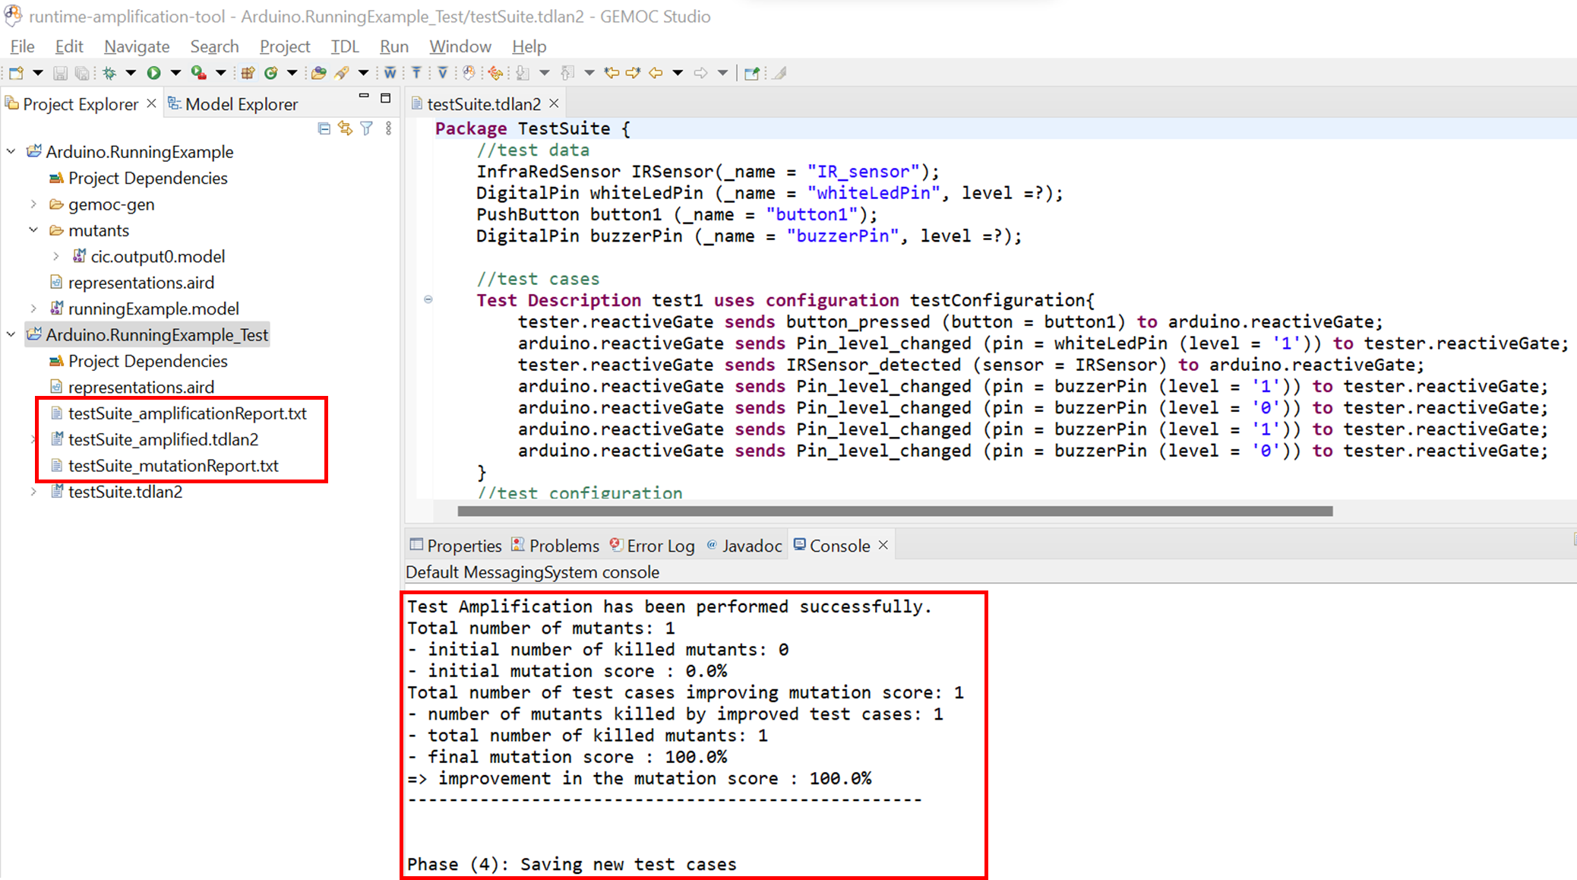Click the Run Last Tool external tools icon
Screen dimensions: 1577x880
[199, 73]
